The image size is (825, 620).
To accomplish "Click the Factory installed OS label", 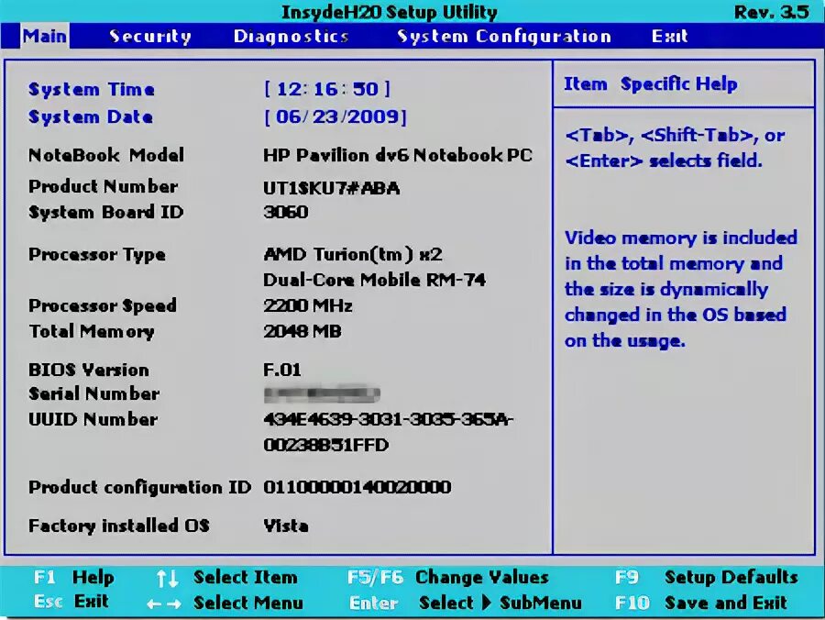I will click(x=119, y=526).
